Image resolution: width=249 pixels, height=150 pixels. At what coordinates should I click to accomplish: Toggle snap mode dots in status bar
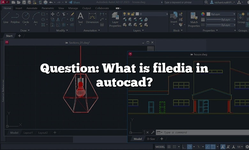[x=174, y=147]
